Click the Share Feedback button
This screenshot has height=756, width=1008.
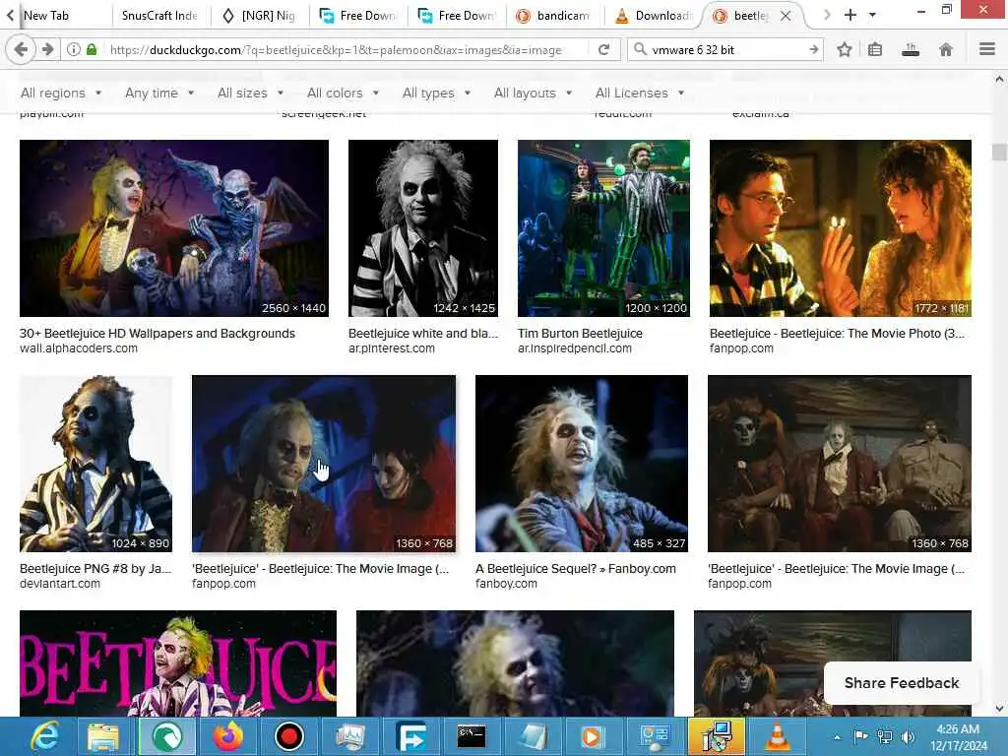point(902,683)
